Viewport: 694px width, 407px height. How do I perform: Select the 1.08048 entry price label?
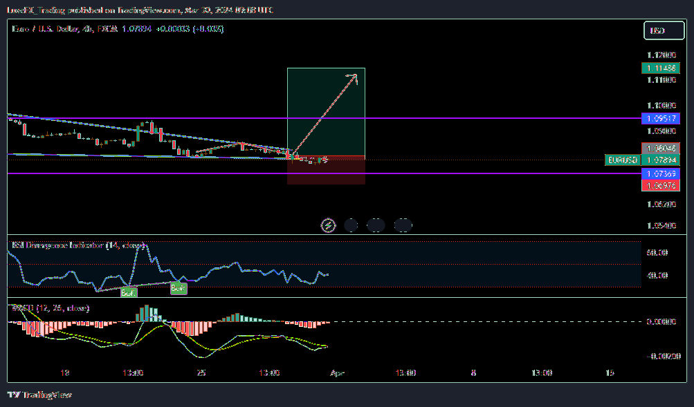click(660, 149)
